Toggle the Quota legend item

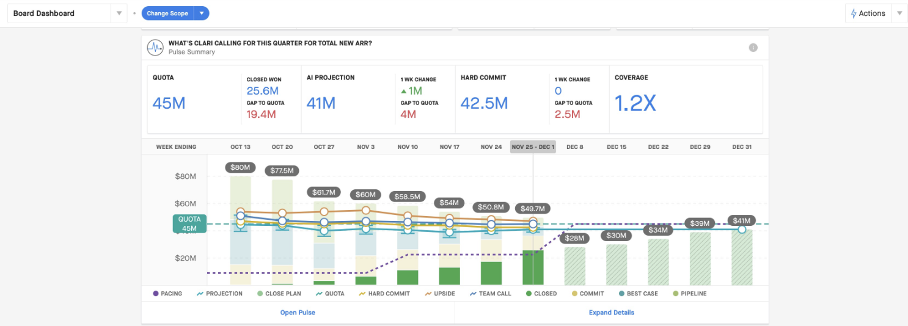(x=330, y=294)
